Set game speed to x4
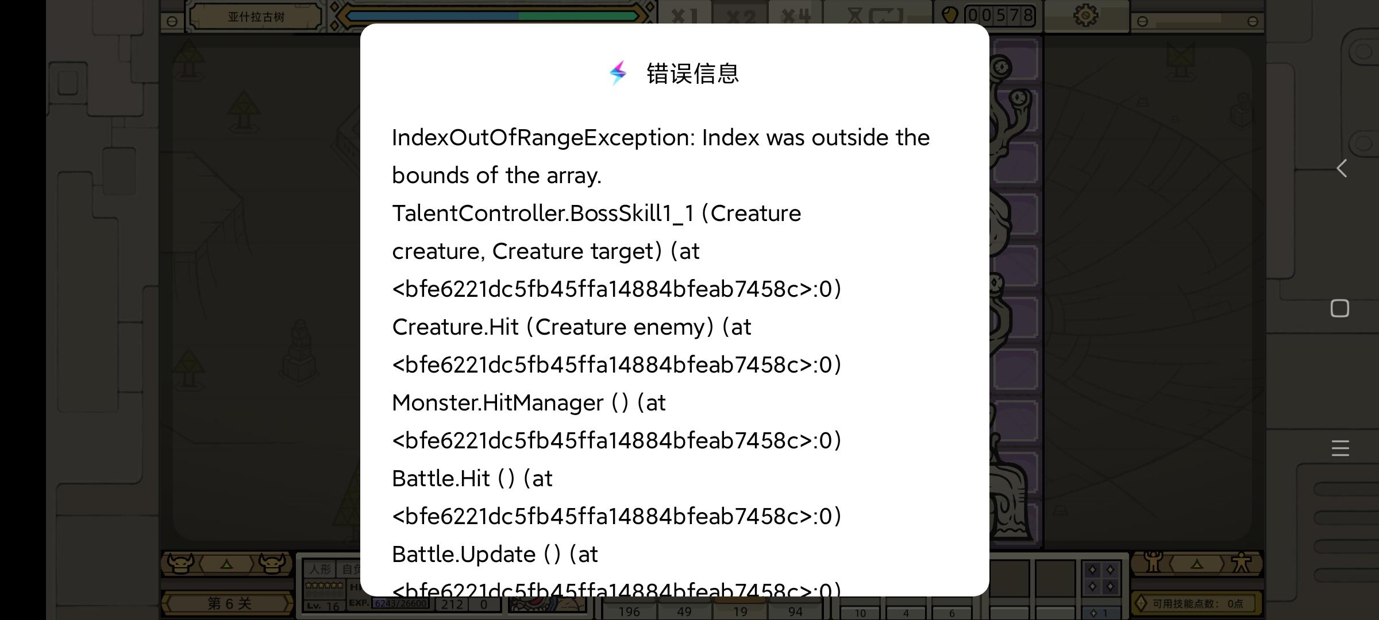This screenshot has height=620, width=1379. [x=796, y=15]
